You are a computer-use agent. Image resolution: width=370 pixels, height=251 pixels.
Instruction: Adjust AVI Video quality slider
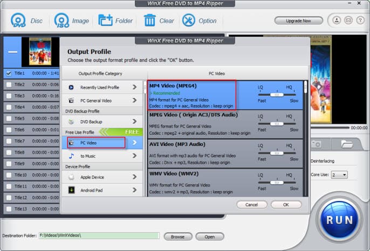point(277,153)
